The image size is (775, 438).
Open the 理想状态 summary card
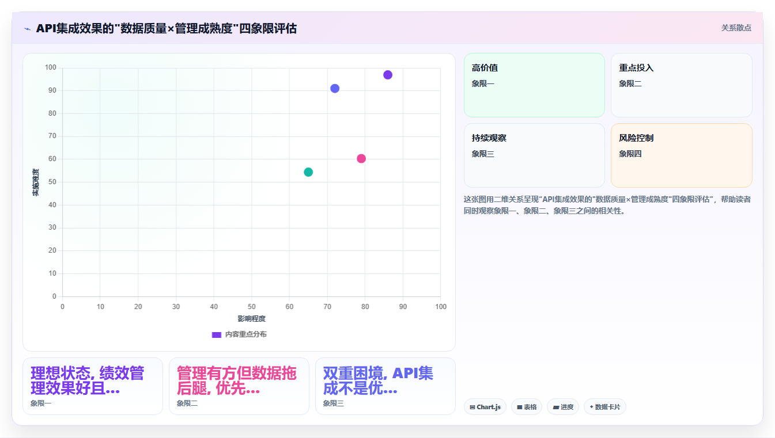93,386
